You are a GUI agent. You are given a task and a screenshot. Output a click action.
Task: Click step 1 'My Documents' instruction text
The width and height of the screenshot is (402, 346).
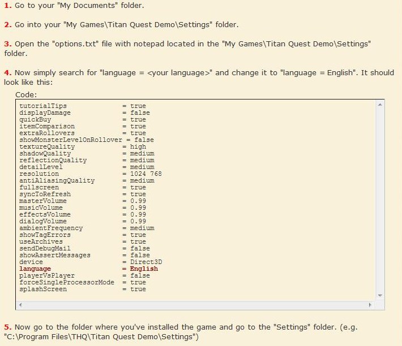point(79,6)
